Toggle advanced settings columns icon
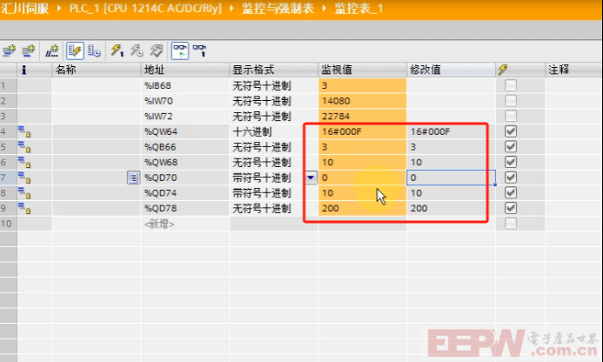 (x=94, y=50)
